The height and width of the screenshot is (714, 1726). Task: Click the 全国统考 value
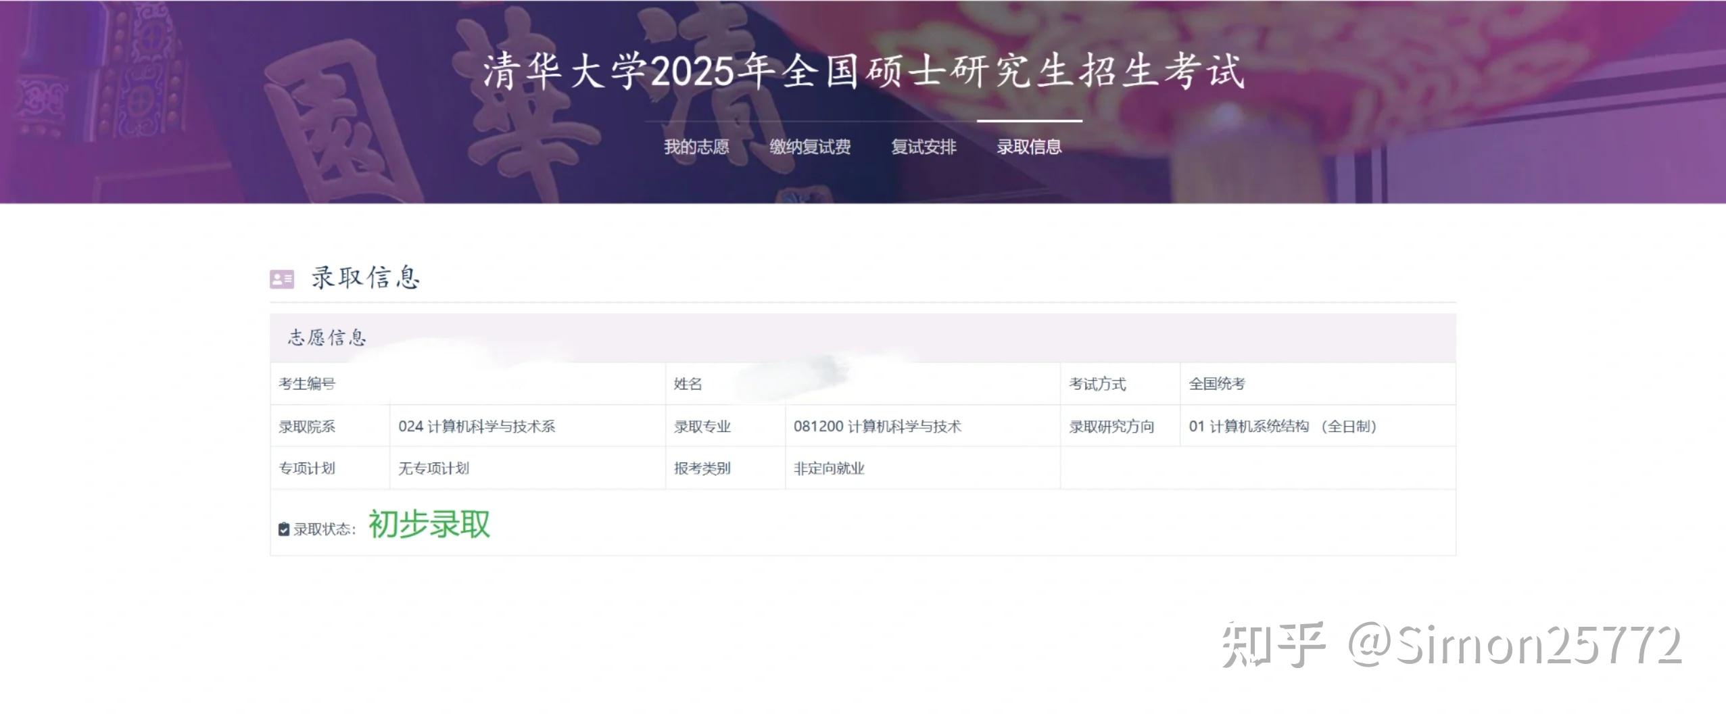pos(1217,384)
